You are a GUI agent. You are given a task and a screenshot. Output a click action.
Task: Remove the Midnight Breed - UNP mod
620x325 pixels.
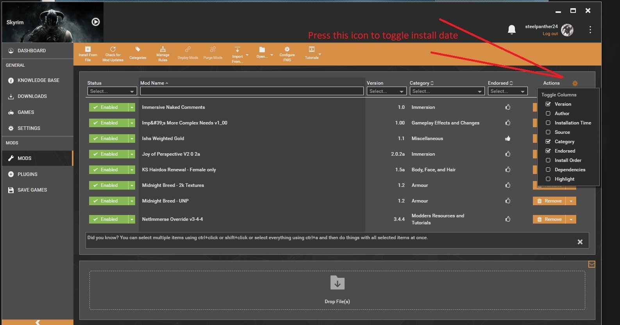pyautogui.click(x=549, y=201)
